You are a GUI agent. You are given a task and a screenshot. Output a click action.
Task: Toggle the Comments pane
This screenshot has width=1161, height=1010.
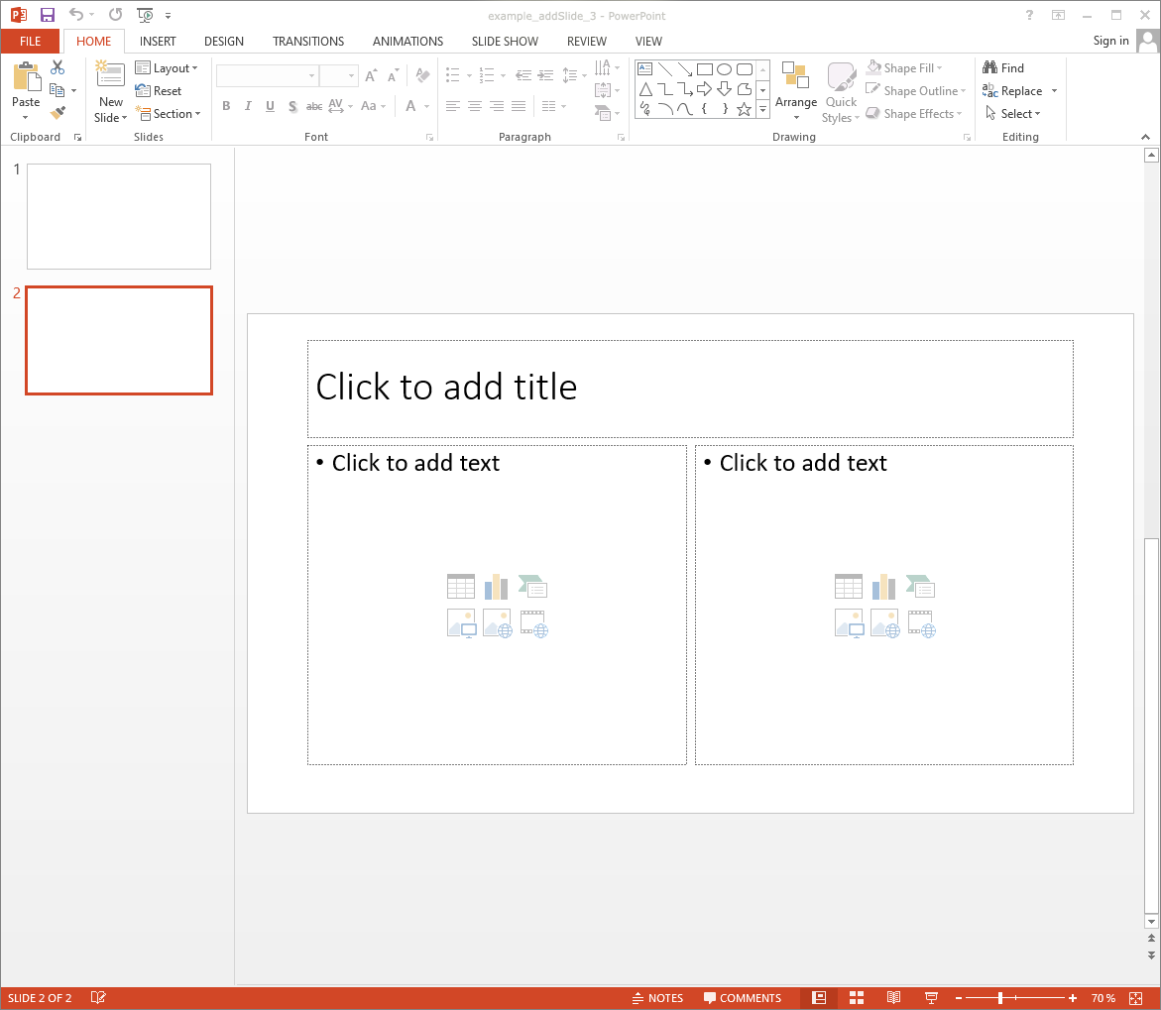(743, 998)
